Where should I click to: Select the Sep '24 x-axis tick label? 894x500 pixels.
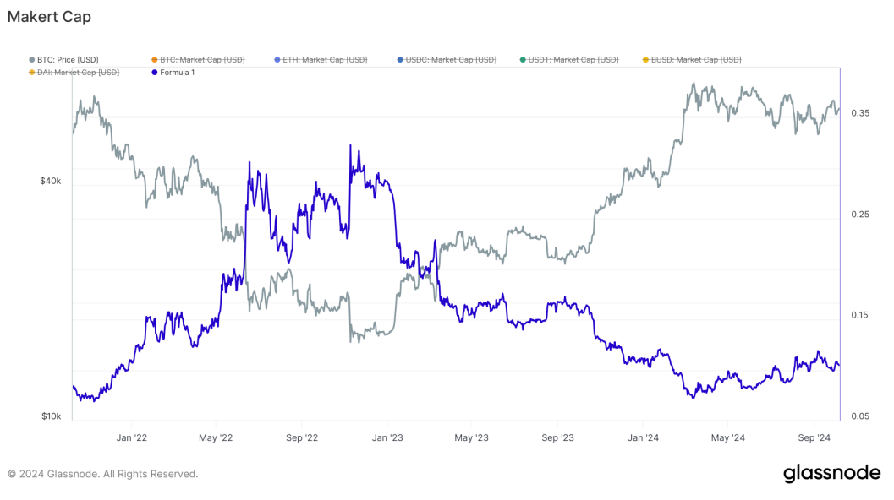click(813, 437)
